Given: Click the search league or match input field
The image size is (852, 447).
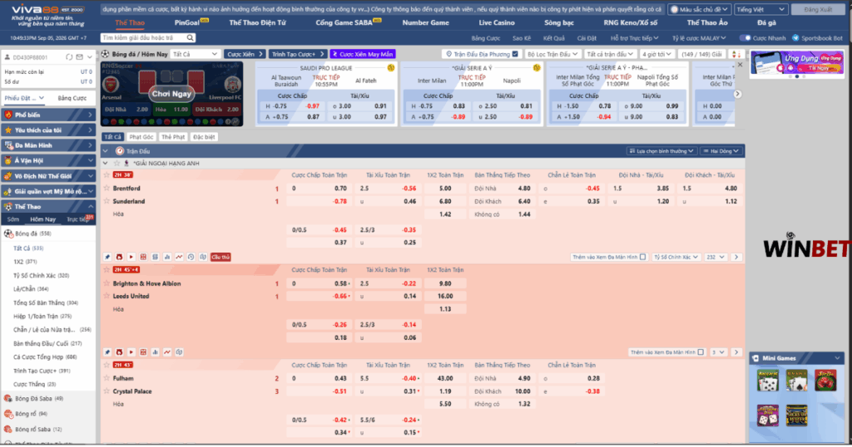Looking at the screenshot, I should 144,38.
